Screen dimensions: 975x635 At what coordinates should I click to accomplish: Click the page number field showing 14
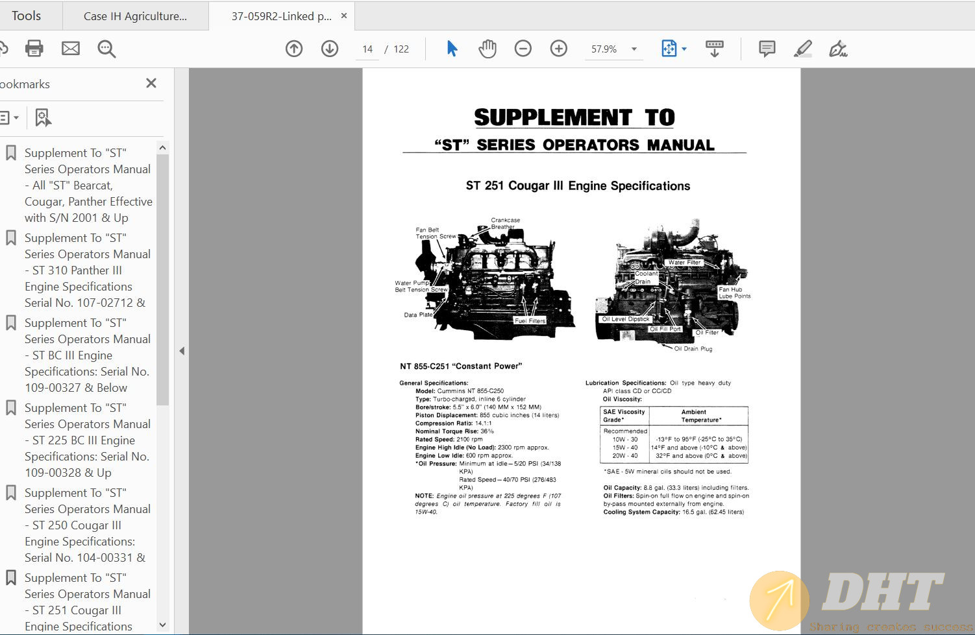[x=367, y=49]
